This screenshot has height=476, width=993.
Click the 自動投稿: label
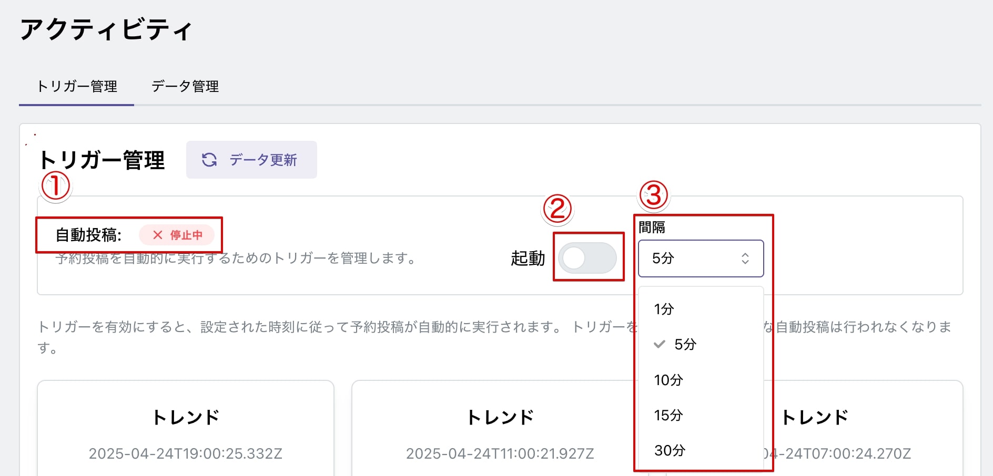click(88, 235)
